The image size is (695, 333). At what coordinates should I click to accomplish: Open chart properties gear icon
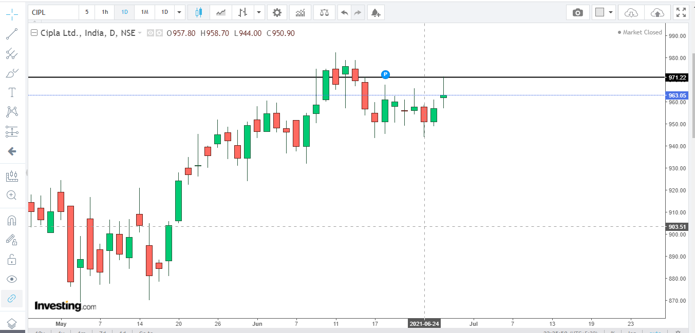[x=277, y=12]
